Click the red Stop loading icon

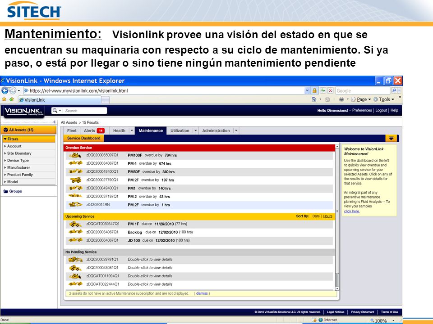point(330,90)
